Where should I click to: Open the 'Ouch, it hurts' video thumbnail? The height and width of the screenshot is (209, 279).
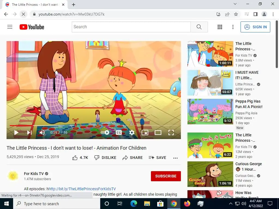click(210, 145)
